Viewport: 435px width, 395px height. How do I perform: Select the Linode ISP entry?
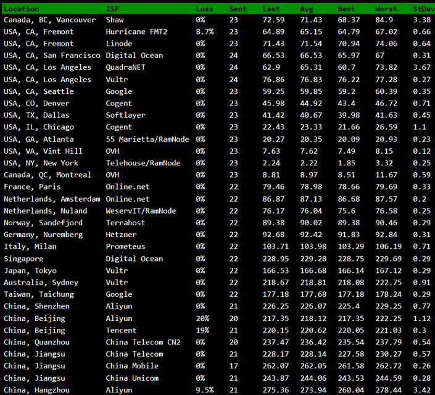click(118, 44)
